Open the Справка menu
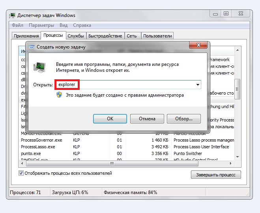This screenshot has height=213, width=260. click(82, 25)
